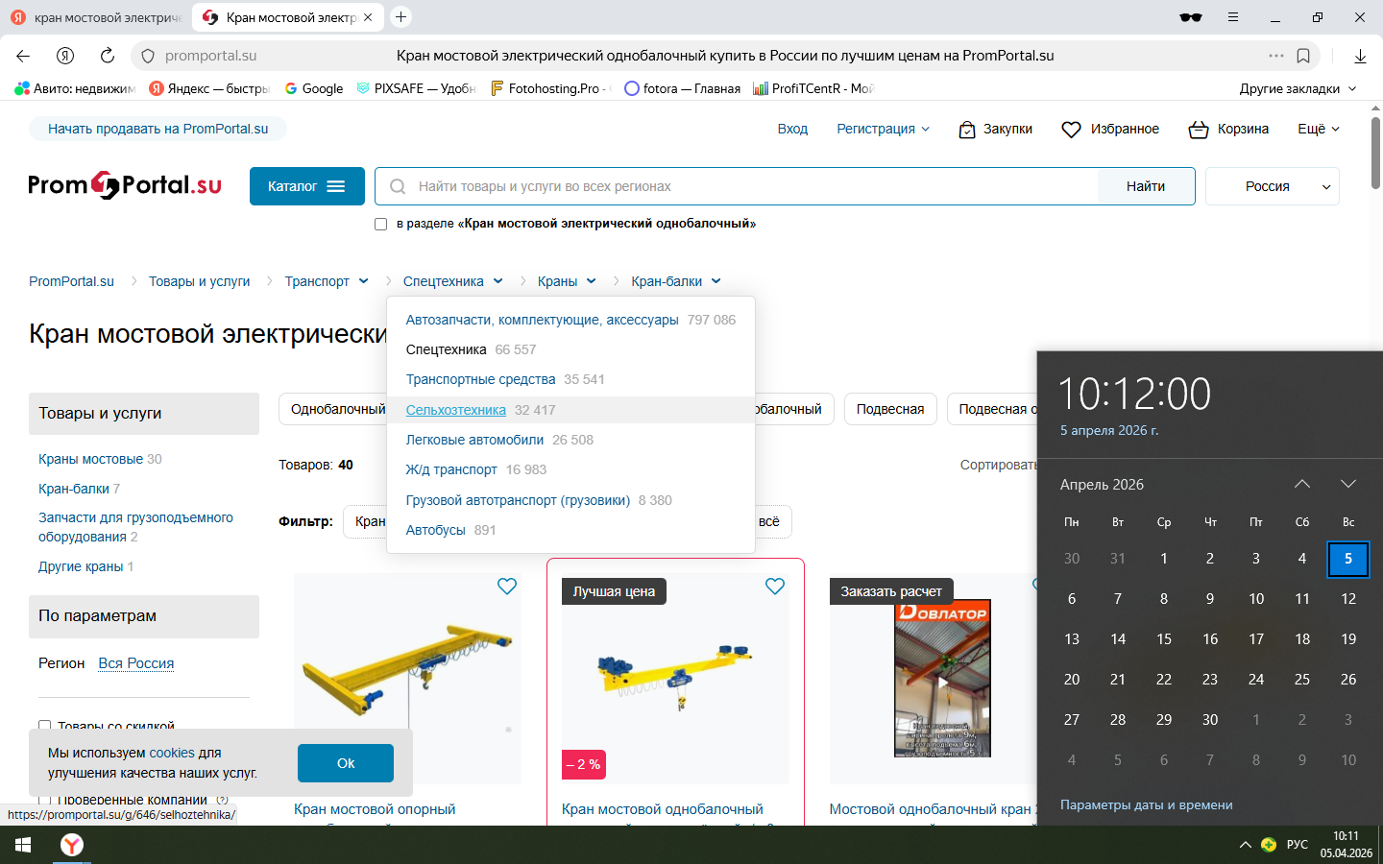Image resolution: width=1383 pixels, height=864 pixels.
Task: Click the Найти search button
Action: (x=1146, y=186)
